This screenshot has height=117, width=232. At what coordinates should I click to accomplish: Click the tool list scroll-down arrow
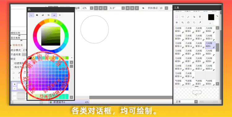217,84
